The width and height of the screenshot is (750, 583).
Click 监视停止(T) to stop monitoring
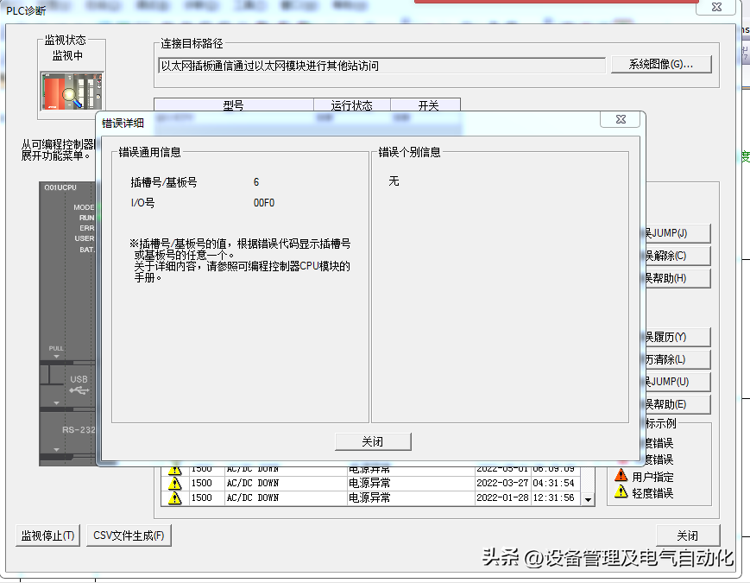click(x=47, y=535)
